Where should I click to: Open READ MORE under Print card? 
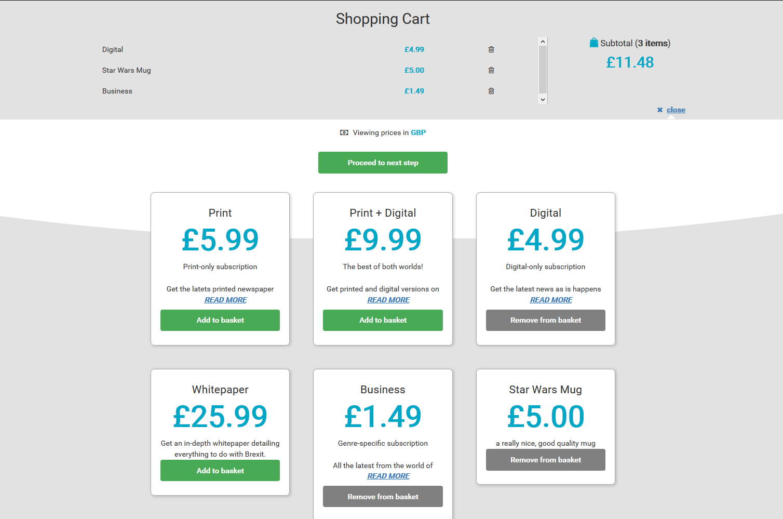coord(225,300)
